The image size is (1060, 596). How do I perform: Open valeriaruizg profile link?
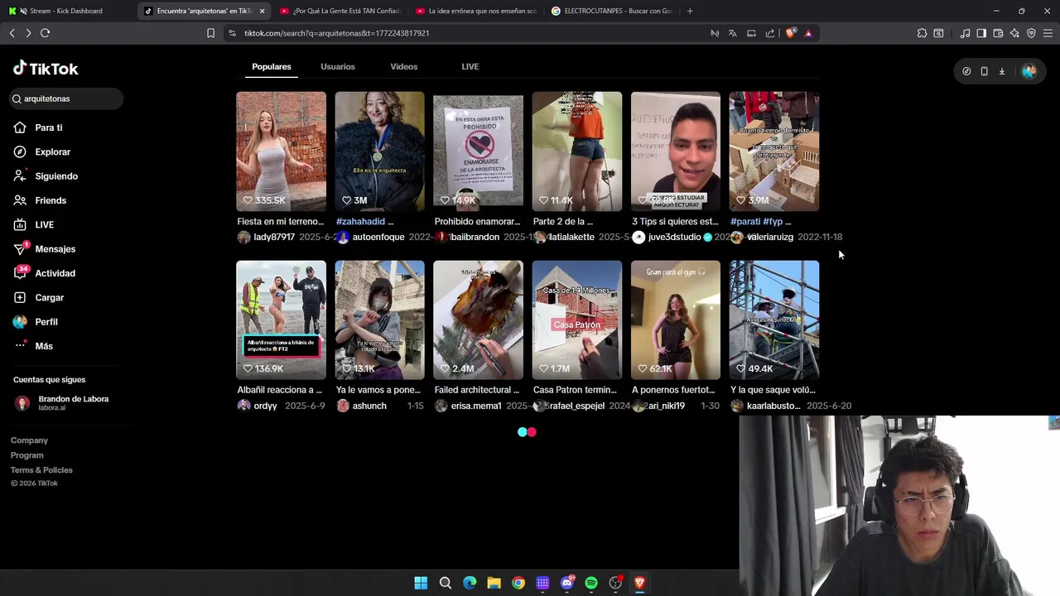770,237
